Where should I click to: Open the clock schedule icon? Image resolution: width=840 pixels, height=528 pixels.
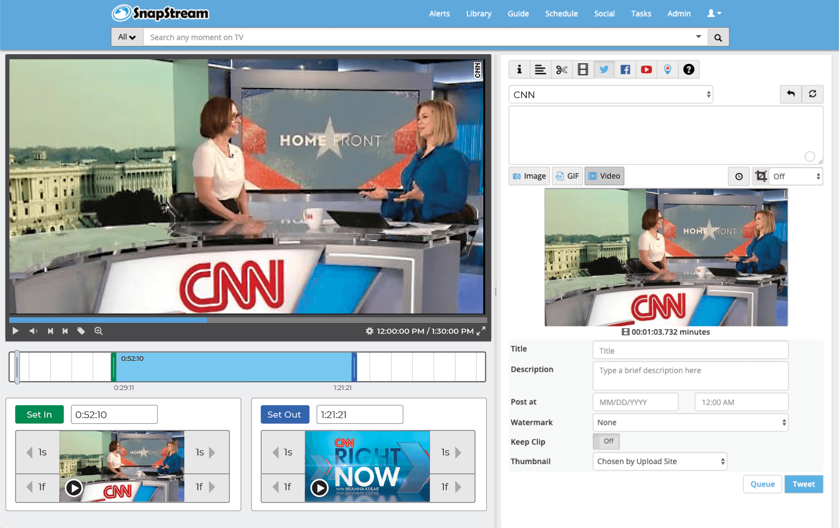739,176
